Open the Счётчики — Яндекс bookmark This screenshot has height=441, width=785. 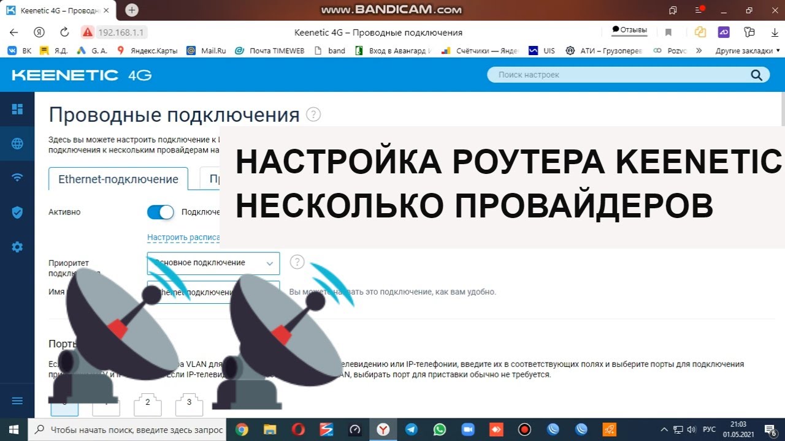click(480, 51)
